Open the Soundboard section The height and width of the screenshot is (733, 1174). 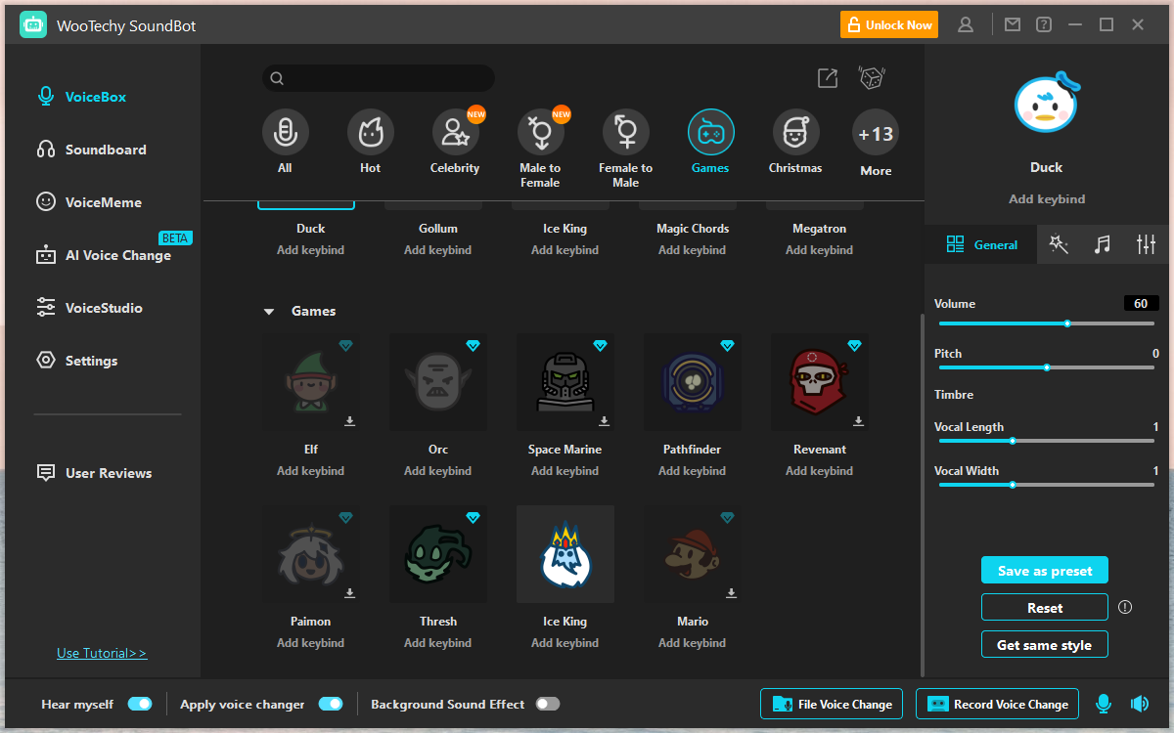pos(92,150)
